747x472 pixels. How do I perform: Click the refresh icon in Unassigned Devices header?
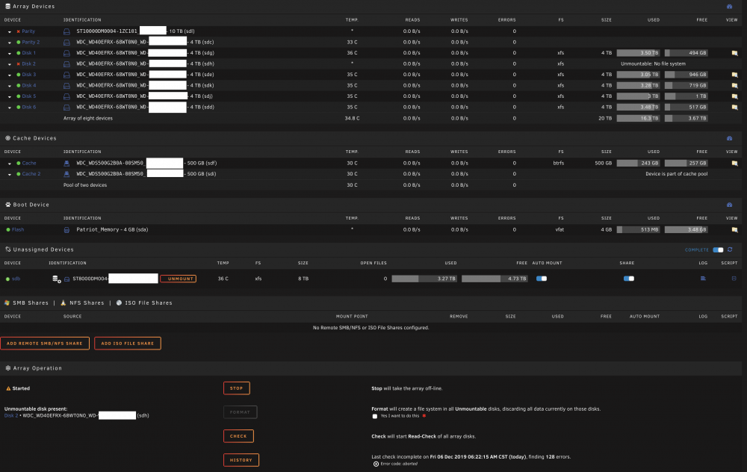pyautogui.click(x=730, y=249)
